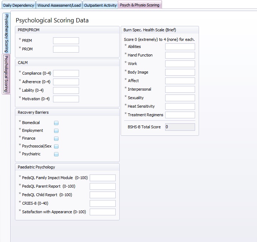Switch to the Daily Dependency tab
This screenshot has height=242, width=257.
coord(19,5)
